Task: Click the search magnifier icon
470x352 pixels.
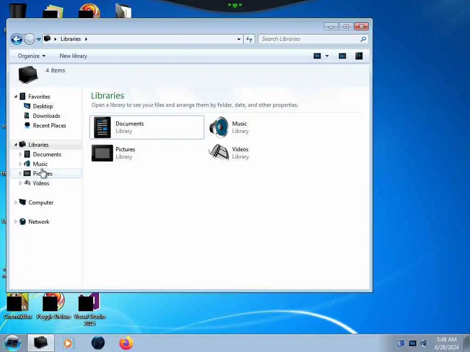Action: pos(364,39)
